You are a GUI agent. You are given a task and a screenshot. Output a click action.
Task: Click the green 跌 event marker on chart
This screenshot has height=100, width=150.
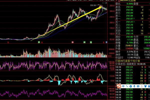click(39, 42)
